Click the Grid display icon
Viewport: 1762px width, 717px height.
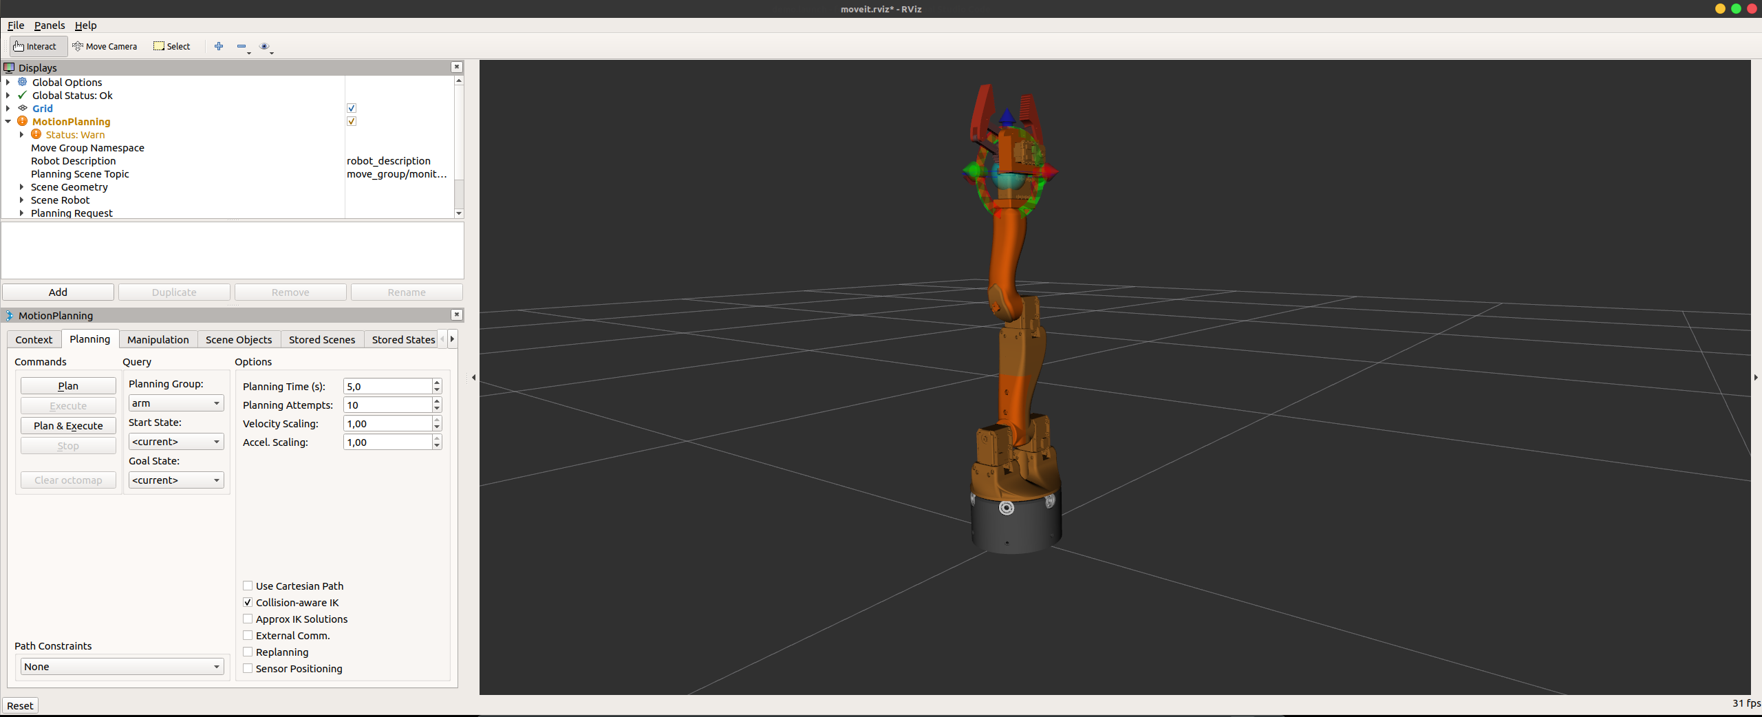point(23,108)
